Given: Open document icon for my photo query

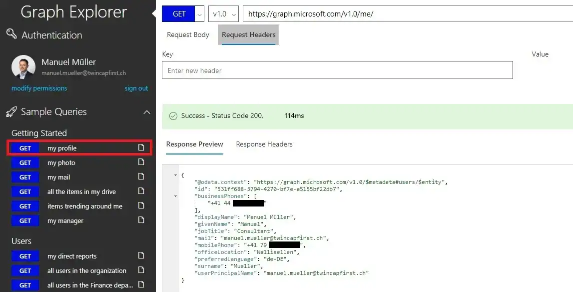Looking at the screenshot, I should pyautogui.click(x=141, y=162).
